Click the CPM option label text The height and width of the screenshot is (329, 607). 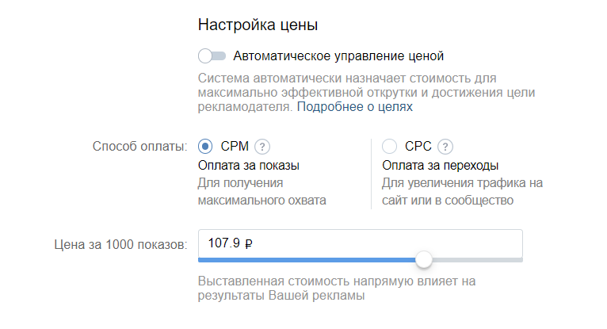pos(235,147)
